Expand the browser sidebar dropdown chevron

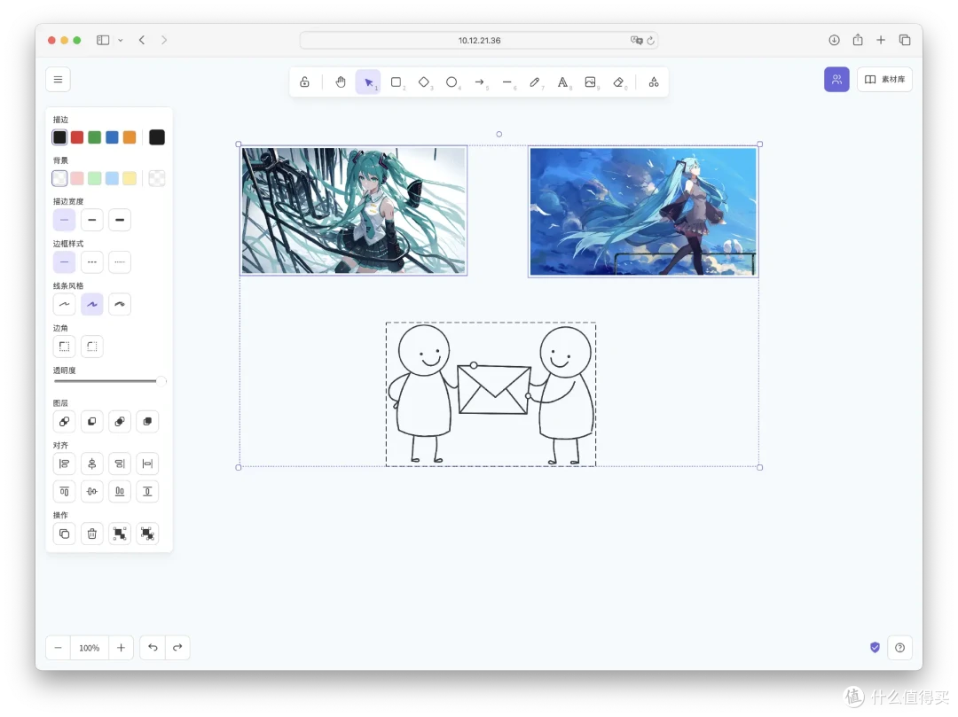point(121,40)
